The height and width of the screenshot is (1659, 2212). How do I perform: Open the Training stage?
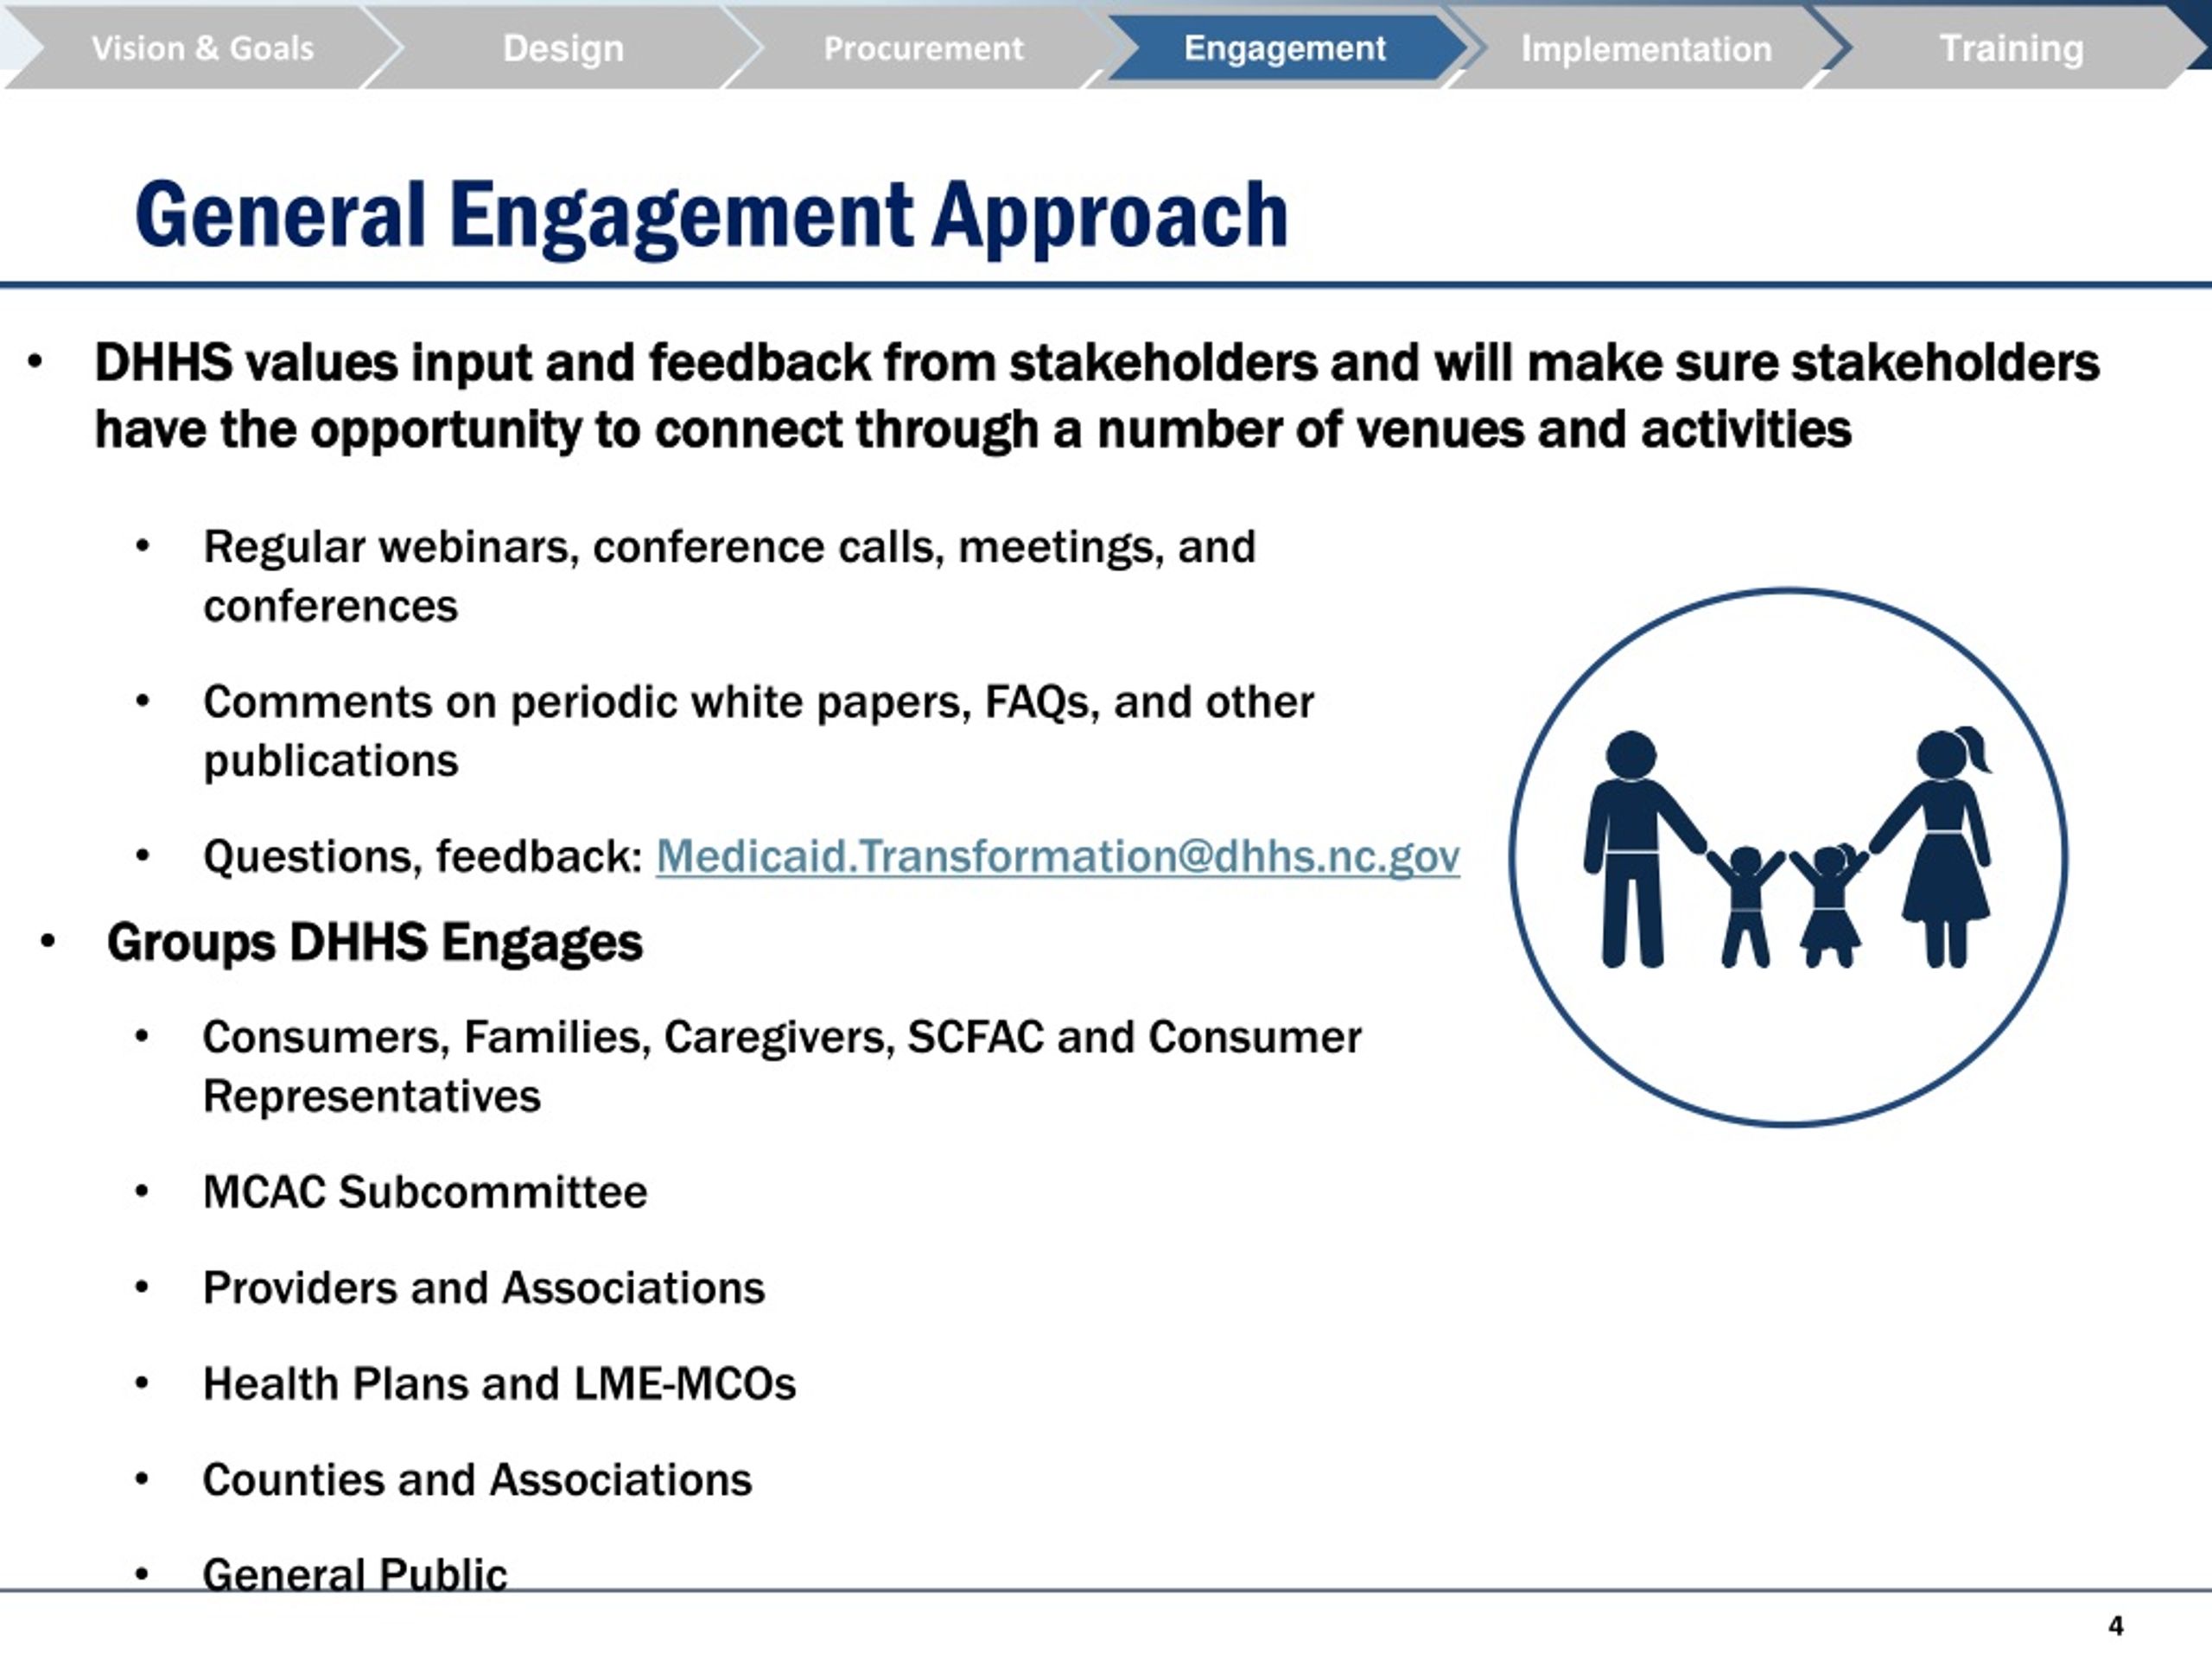click(x=2011, y=48)
